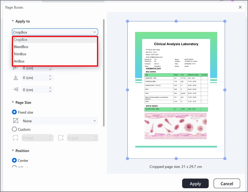Cancel the Page Boxes dialog
The image size is (248, 192).
pos(227,183)
